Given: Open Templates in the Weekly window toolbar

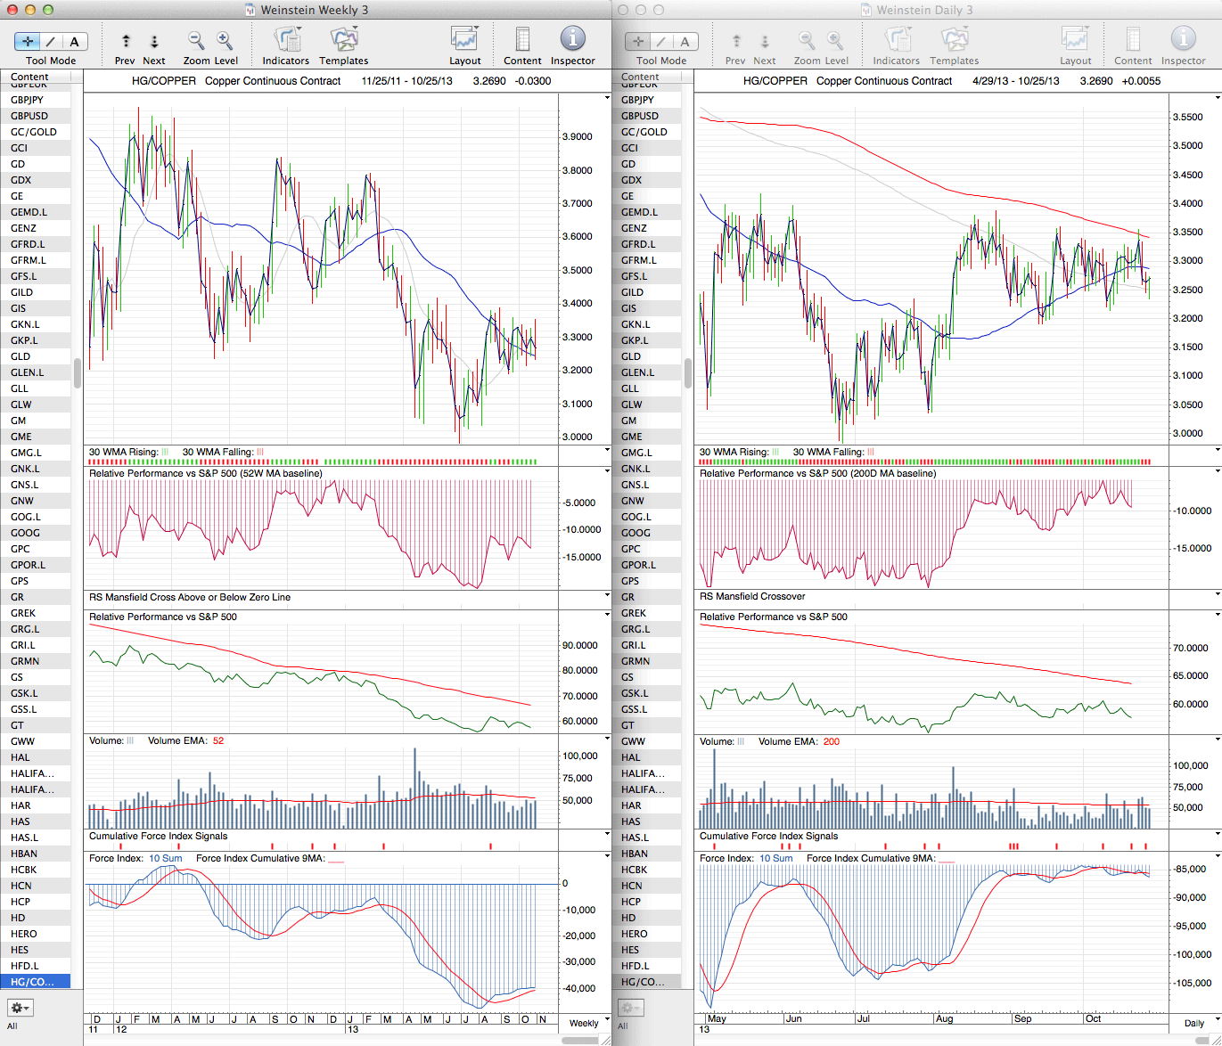Looking at the screenshot, I should coord(344,41).
